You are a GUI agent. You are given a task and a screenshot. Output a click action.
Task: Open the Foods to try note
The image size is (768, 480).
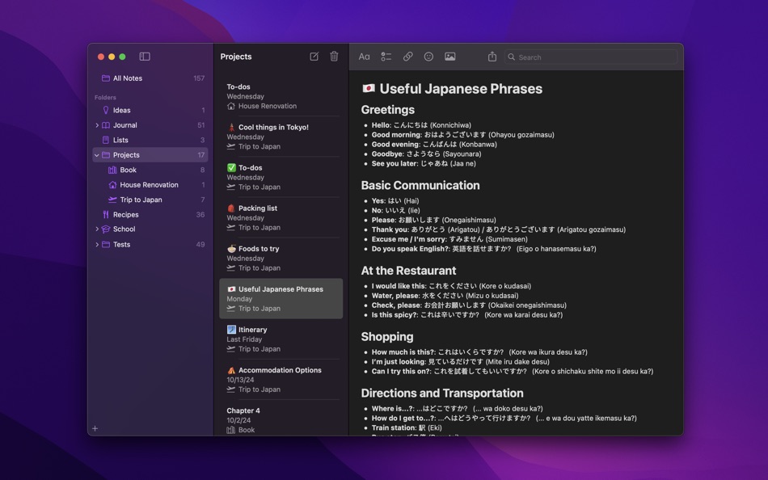tap(281, 258)
